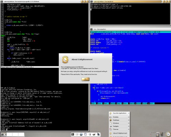Focus the top-right terminal title bar
This screenshot has width=171, height=137.
click(x=128, y=2)
